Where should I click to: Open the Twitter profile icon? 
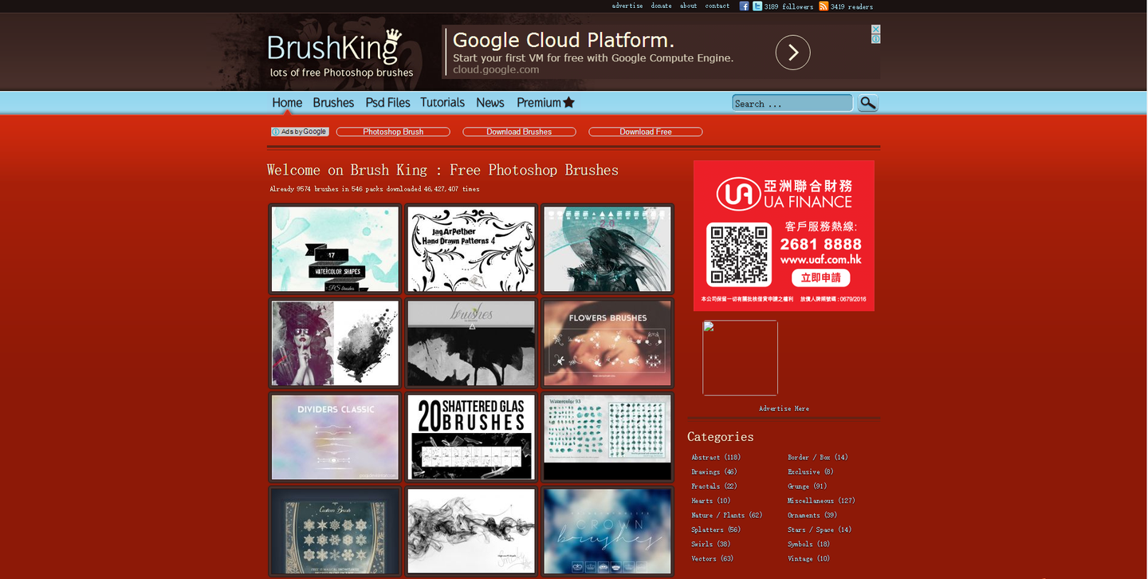point(757,6)
